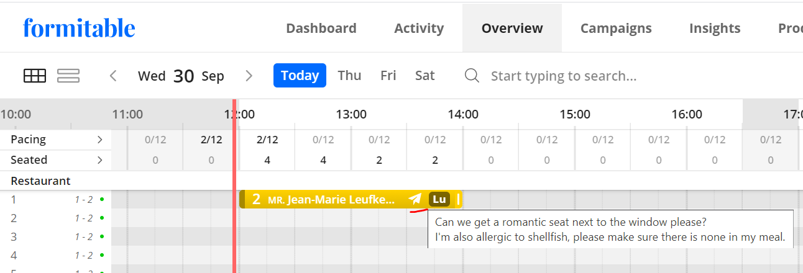The image size is (803, 273).
Task: Expand the Seated row
Action: click(99, 160)
